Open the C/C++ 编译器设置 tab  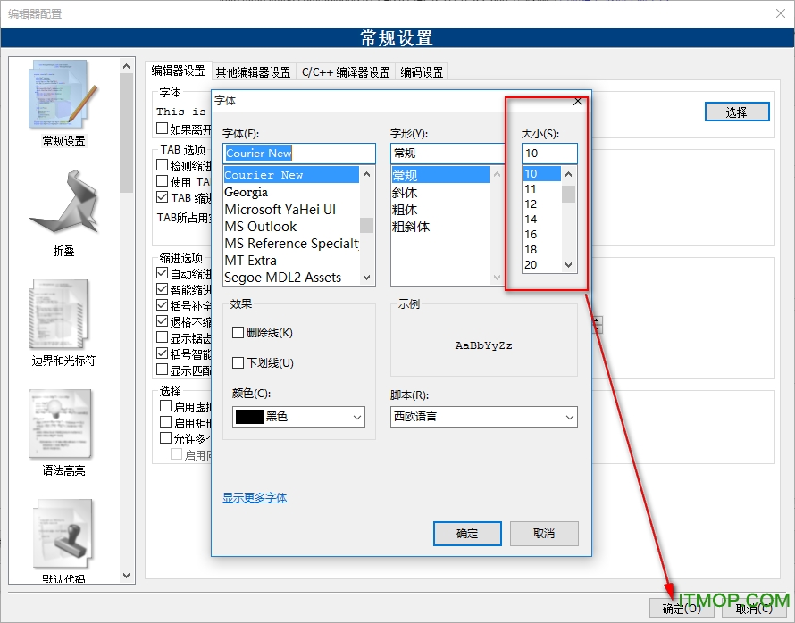[346, 72]
